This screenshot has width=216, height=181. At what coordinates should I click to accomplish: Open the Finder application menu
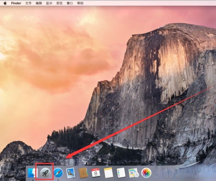pyautogui.click(x=16, y=3)
